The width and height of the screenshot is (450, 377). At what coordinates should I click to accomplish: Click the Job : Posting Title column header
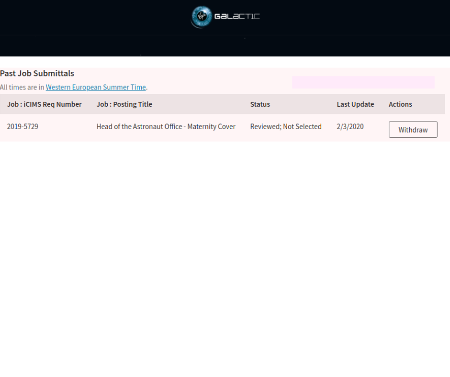click(x=124, y=104)
